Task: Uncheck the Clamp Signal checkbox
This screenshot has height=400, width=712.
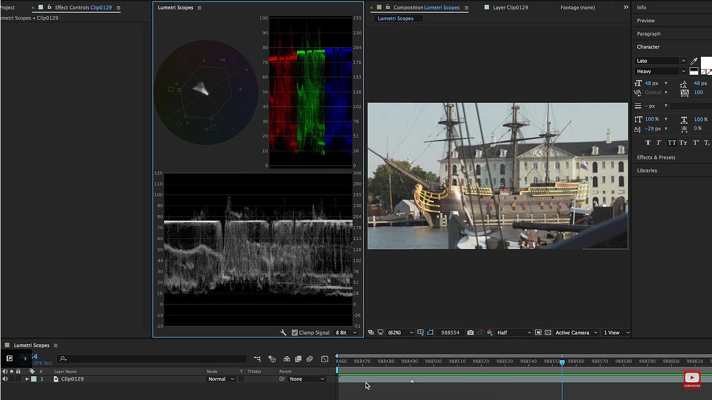Action: coord(295,333)
